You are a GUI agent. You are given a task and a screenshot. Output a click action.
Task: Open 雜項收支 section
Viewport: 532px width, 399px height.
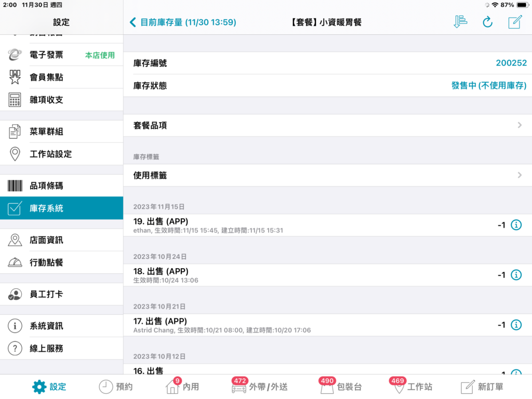61,99
